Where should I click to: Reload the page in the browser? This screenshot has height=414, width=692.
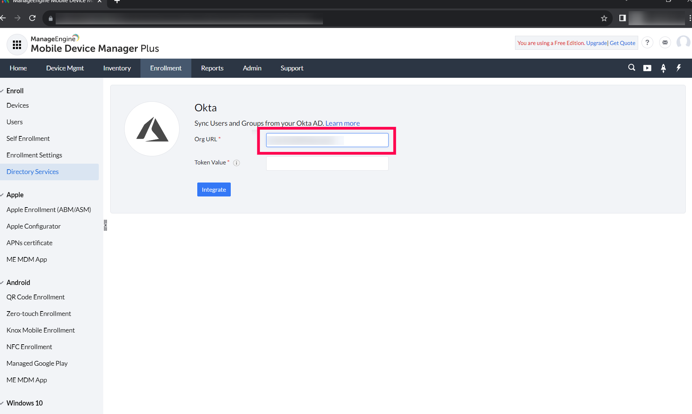tap(32, 18)
